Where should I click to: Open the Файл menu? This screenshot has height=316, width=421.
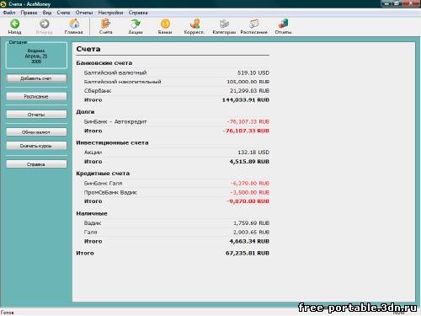coord(9,13)
